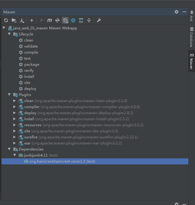195x205 pixels.
Task: Open Maven Settings with the wrench icon
Action: point(99,20)
